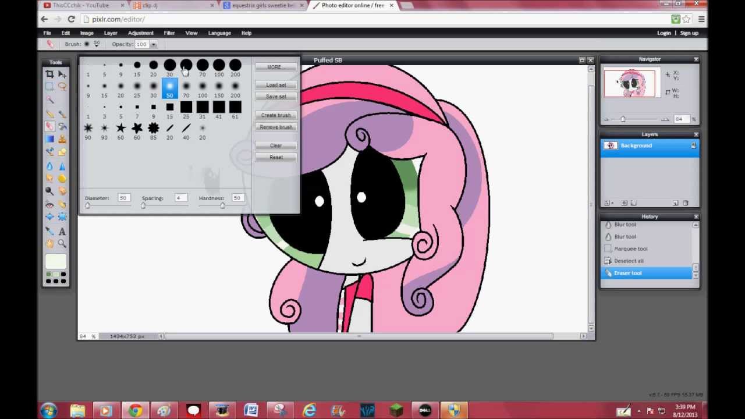Click the Save set button
The height and width of the screenshot is (419, 745).
(276, 97)
